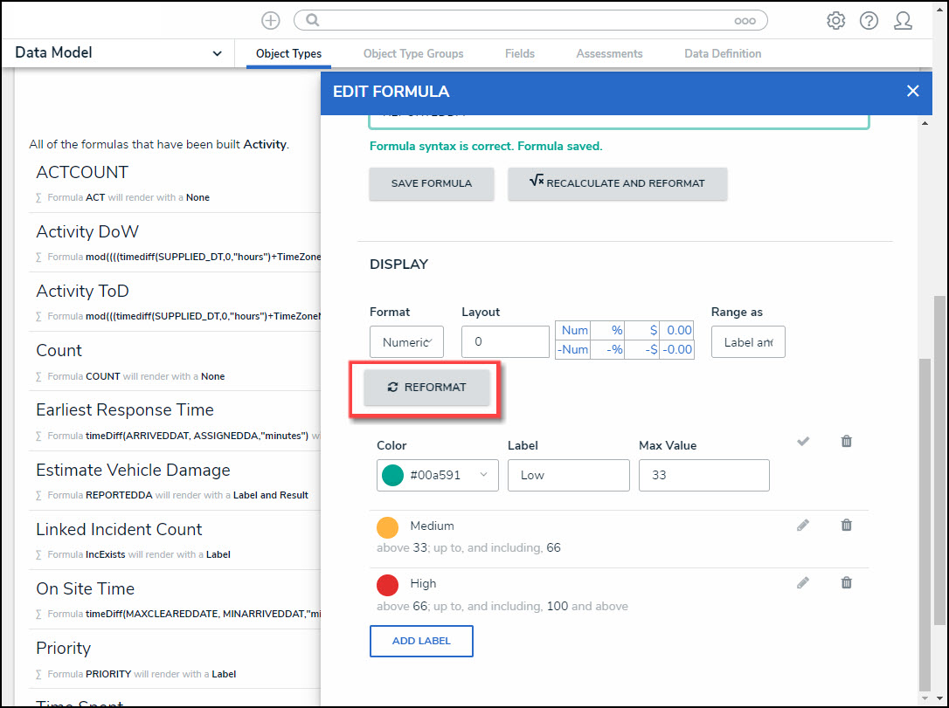The height and width of the screenshot is (708, 949).
Task: Switch to the Object Type Groups tab
Action: (x=413, y=54)
